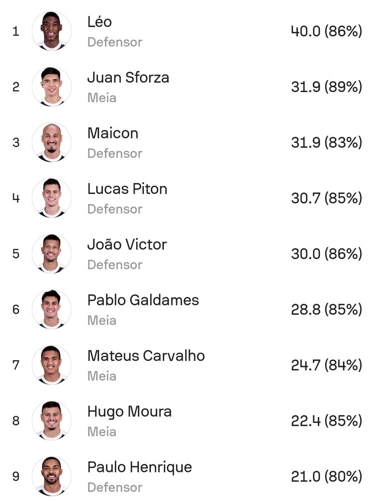Image resolution: width=378 pixels, height=502 pixels.
Task: Click Léo's player avatar photo
Action: (x=51, y=31)
